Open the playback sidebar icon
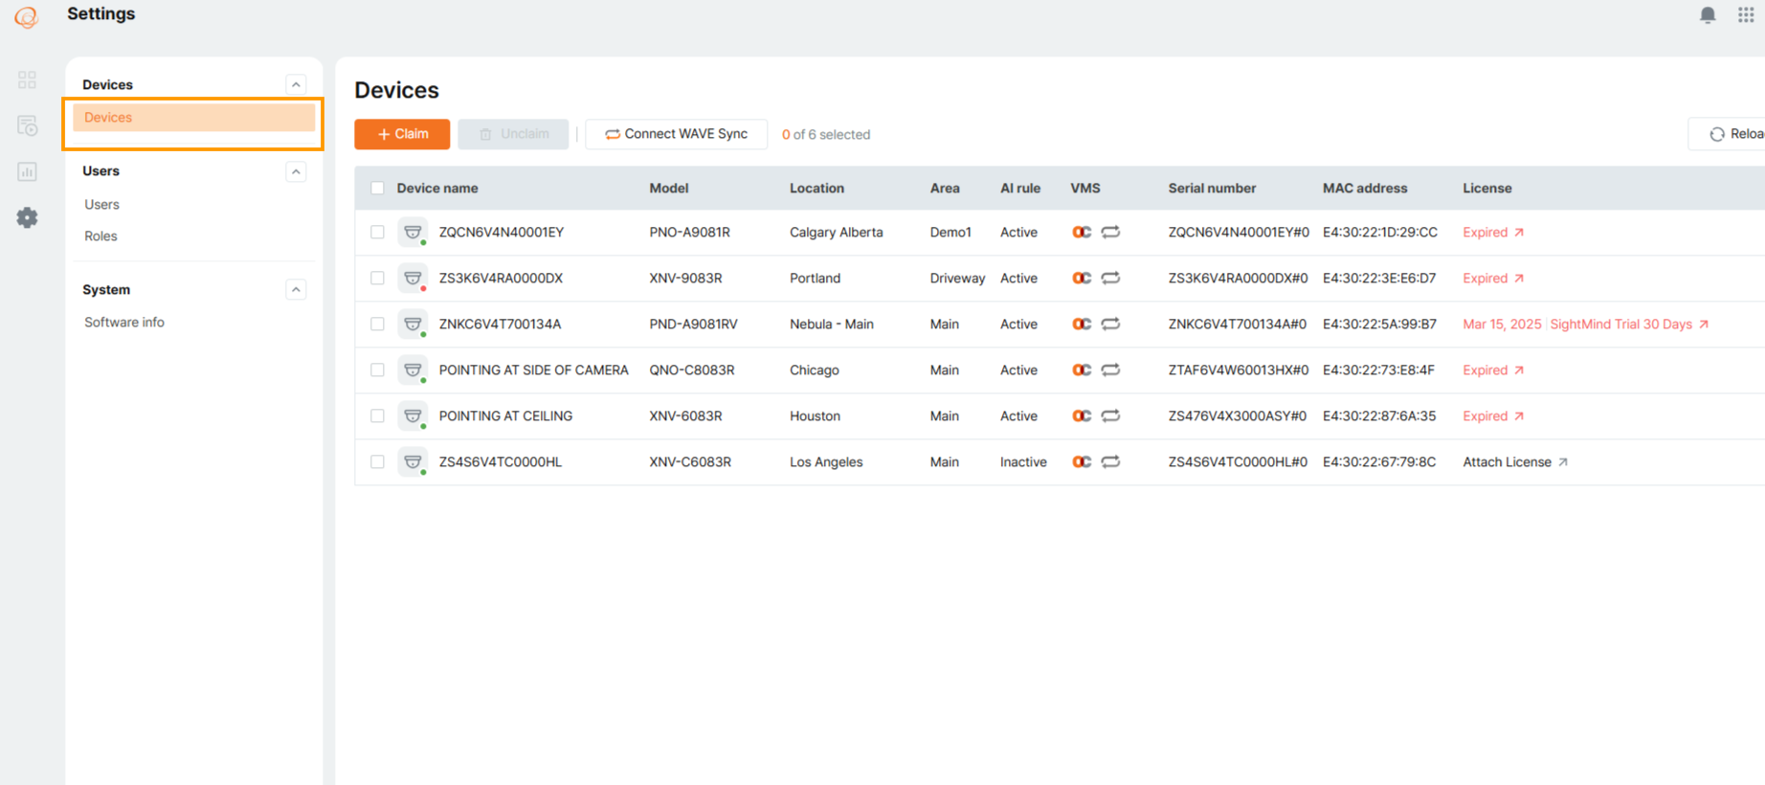 27,125
